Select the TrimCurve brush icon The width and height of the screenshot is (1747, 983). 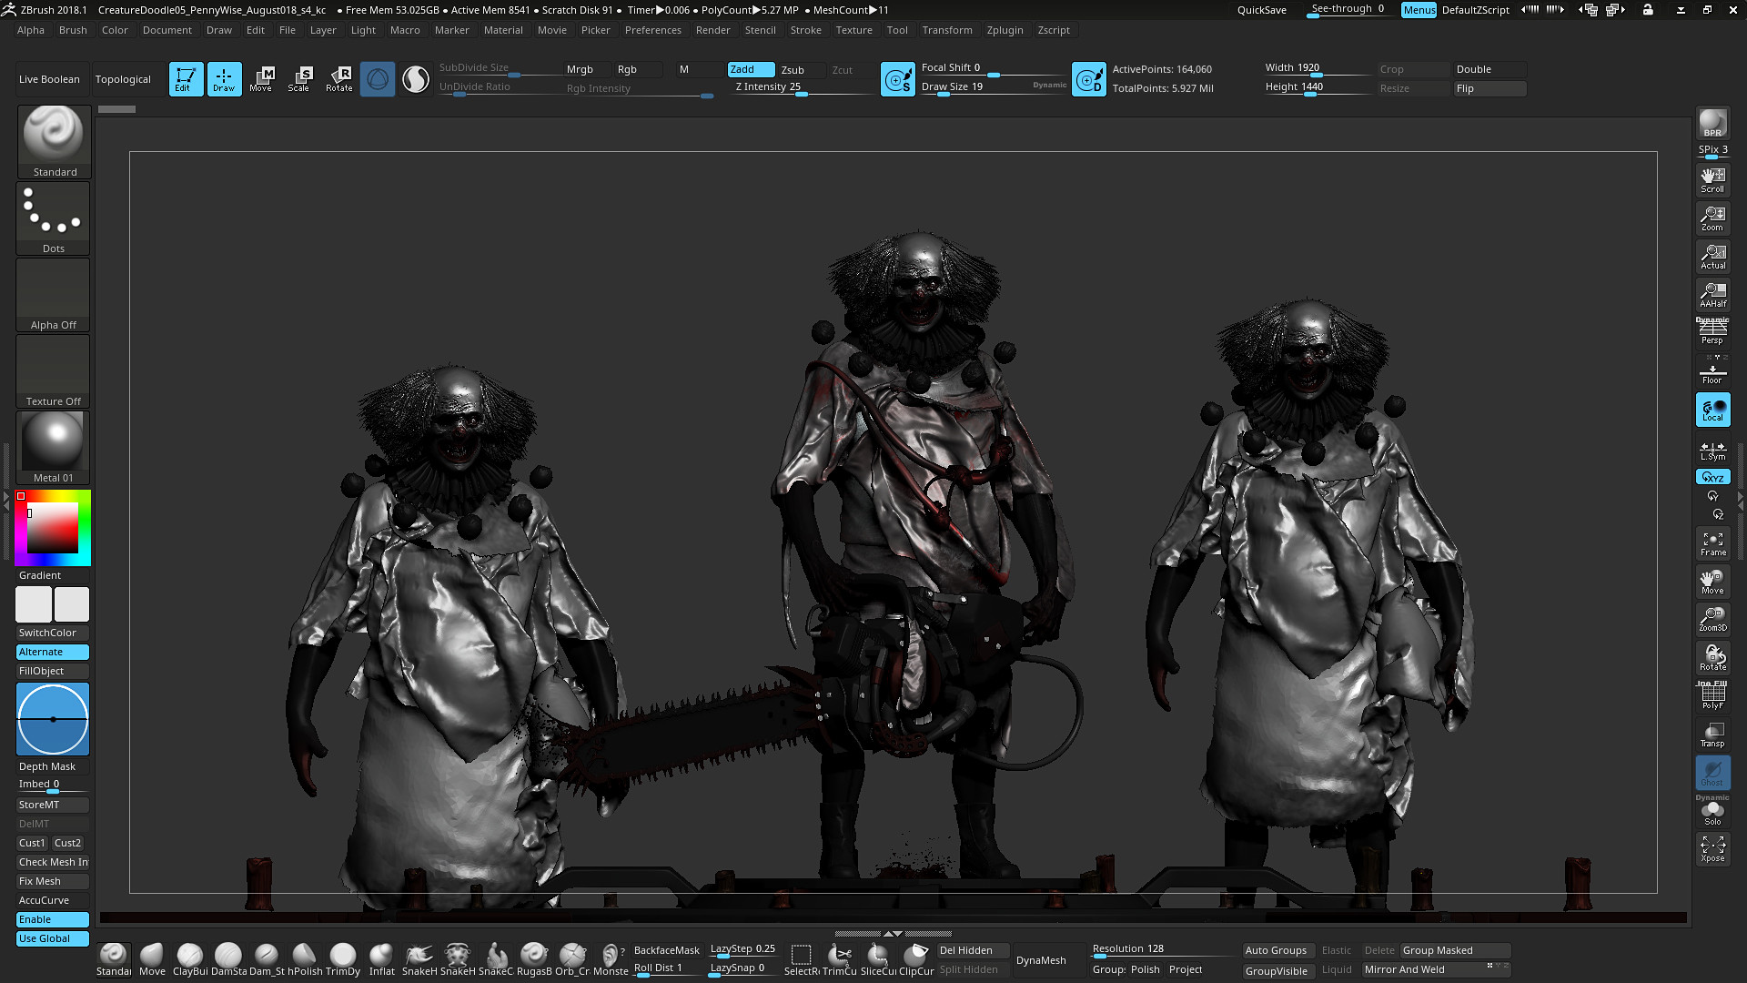click(x=840, y=959)
